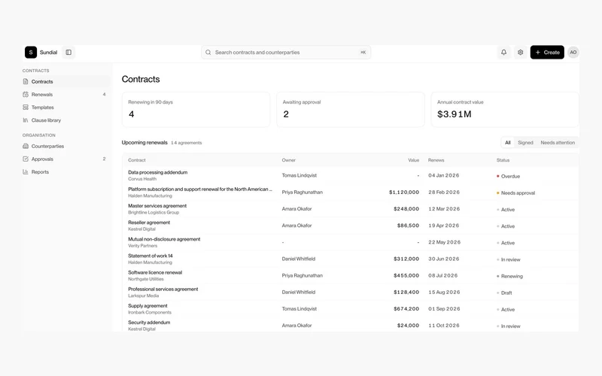Sort by the Renews column header

pos(436,160)
